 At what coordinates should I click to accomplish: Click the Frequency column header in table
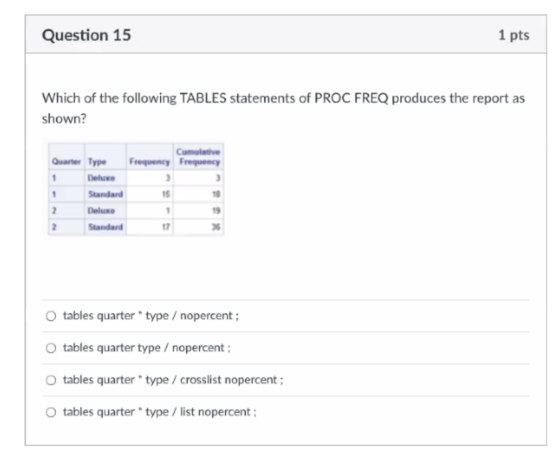pos(150,162)
